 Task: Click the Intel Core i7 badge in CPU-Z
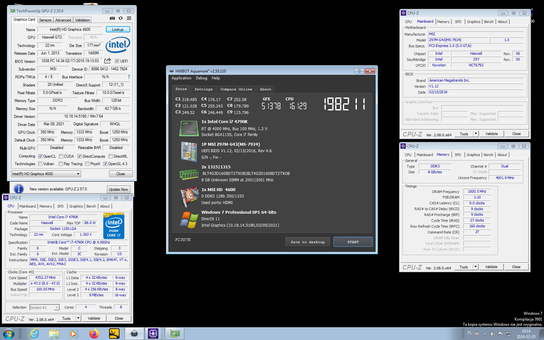point(114,226)
